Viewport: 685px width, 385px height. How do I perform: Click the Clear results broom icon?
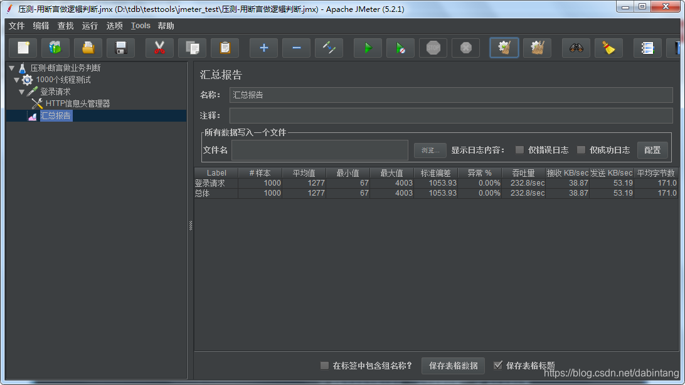click(x=504, y=48)
